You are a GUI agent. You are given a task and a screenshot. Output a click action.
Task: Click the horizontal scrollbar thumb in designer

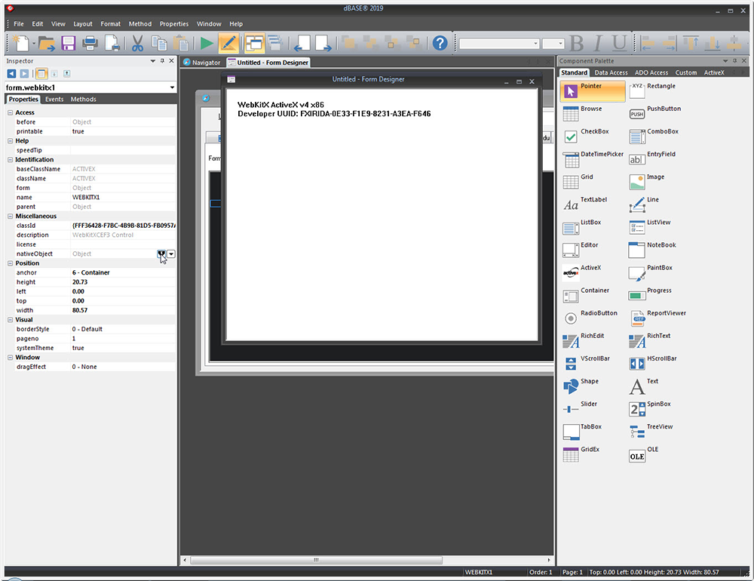click(x=317, y=561)
